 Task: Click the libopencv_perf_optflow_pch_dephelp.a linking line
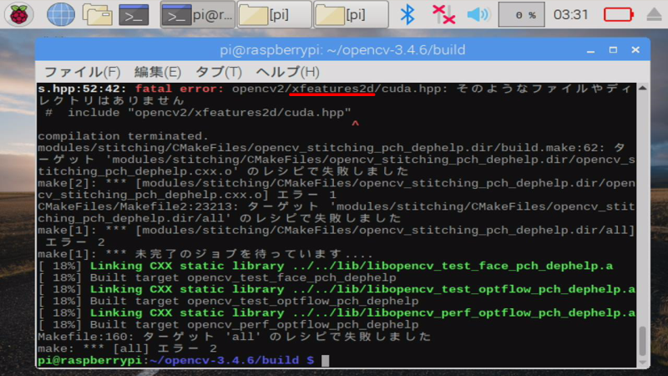pos(337,312)
